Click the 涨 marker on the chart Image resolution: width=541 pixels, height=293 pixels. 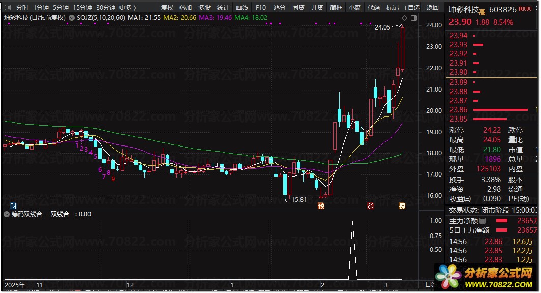(x=370, y=206)
